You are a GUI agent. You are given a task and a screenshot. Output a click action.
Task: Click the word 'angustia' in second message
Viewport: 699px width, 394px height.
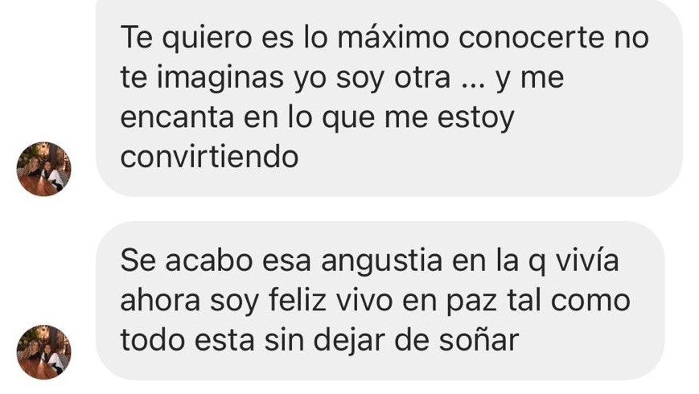381,262
